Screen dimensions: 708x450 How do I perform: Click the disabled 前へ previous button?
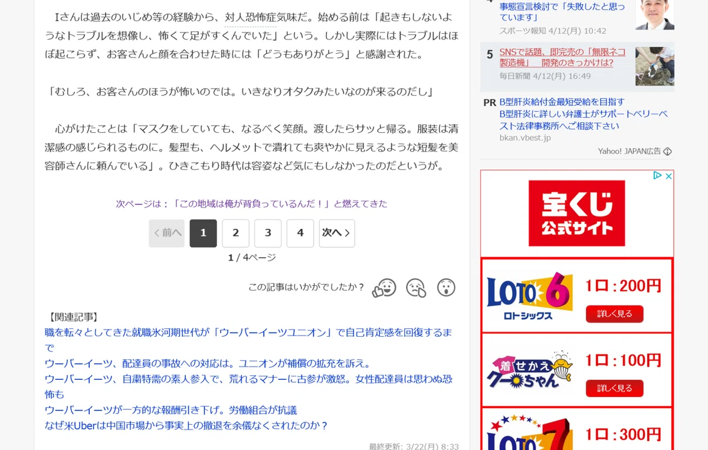click(x=167, y=233)
